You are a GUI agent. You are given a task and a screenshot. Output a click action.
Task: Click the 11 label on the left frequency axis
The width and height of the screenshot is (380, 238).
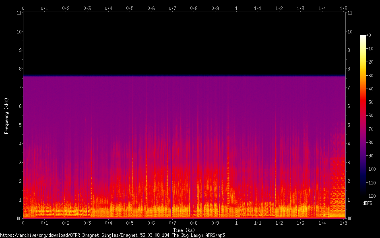19,13
